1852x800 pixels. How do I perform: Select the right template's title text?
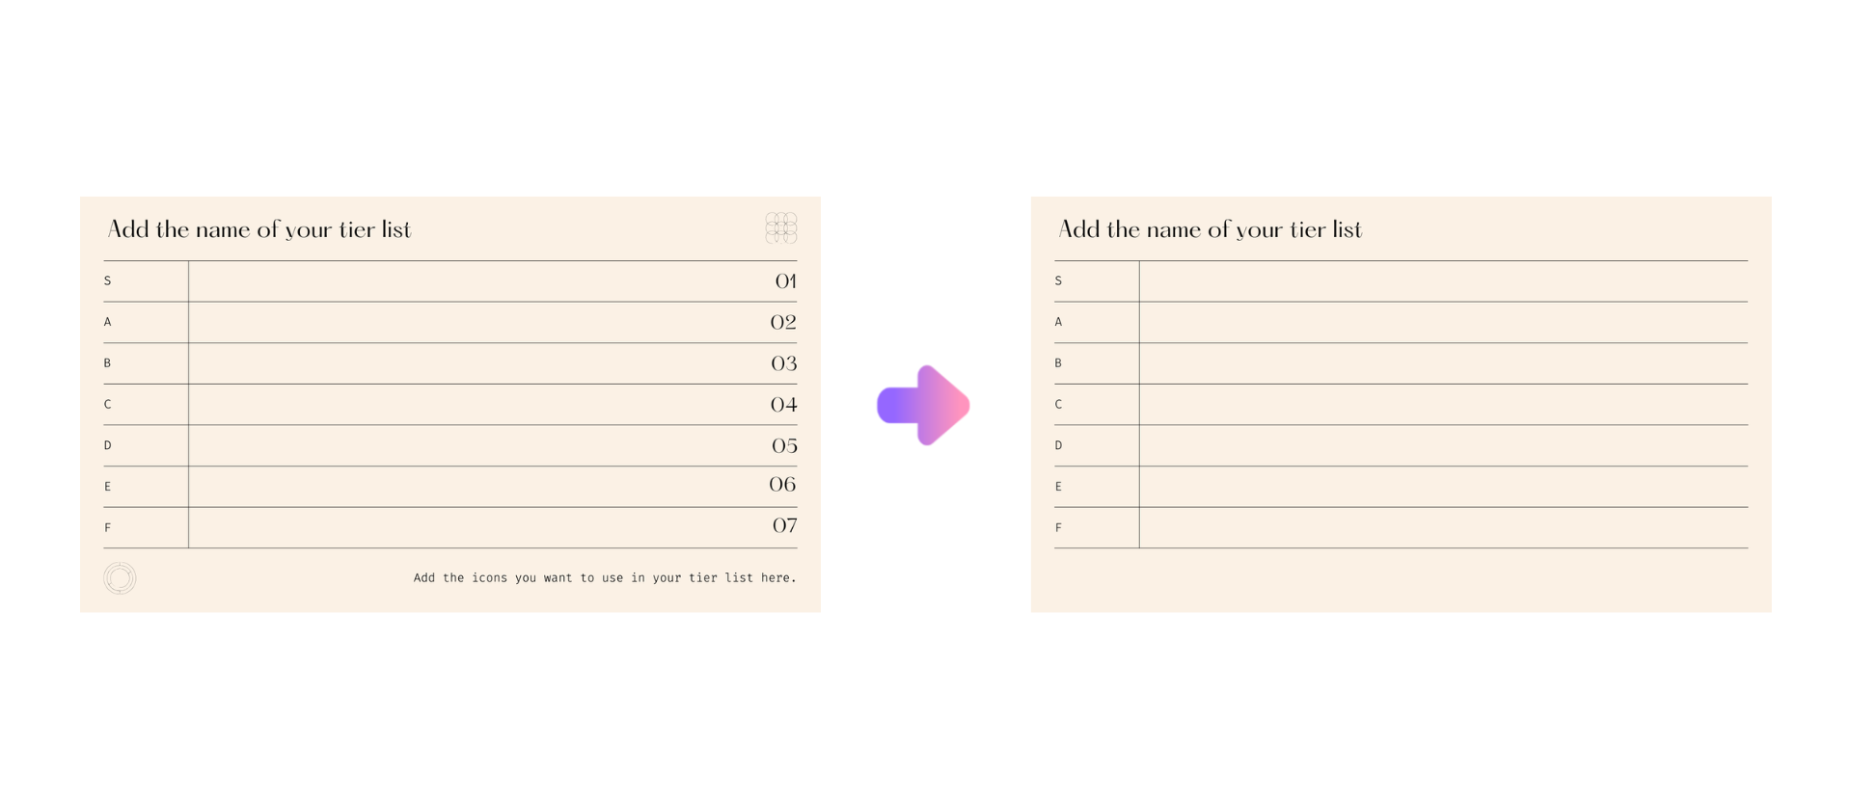click(x=1210, y=229)
